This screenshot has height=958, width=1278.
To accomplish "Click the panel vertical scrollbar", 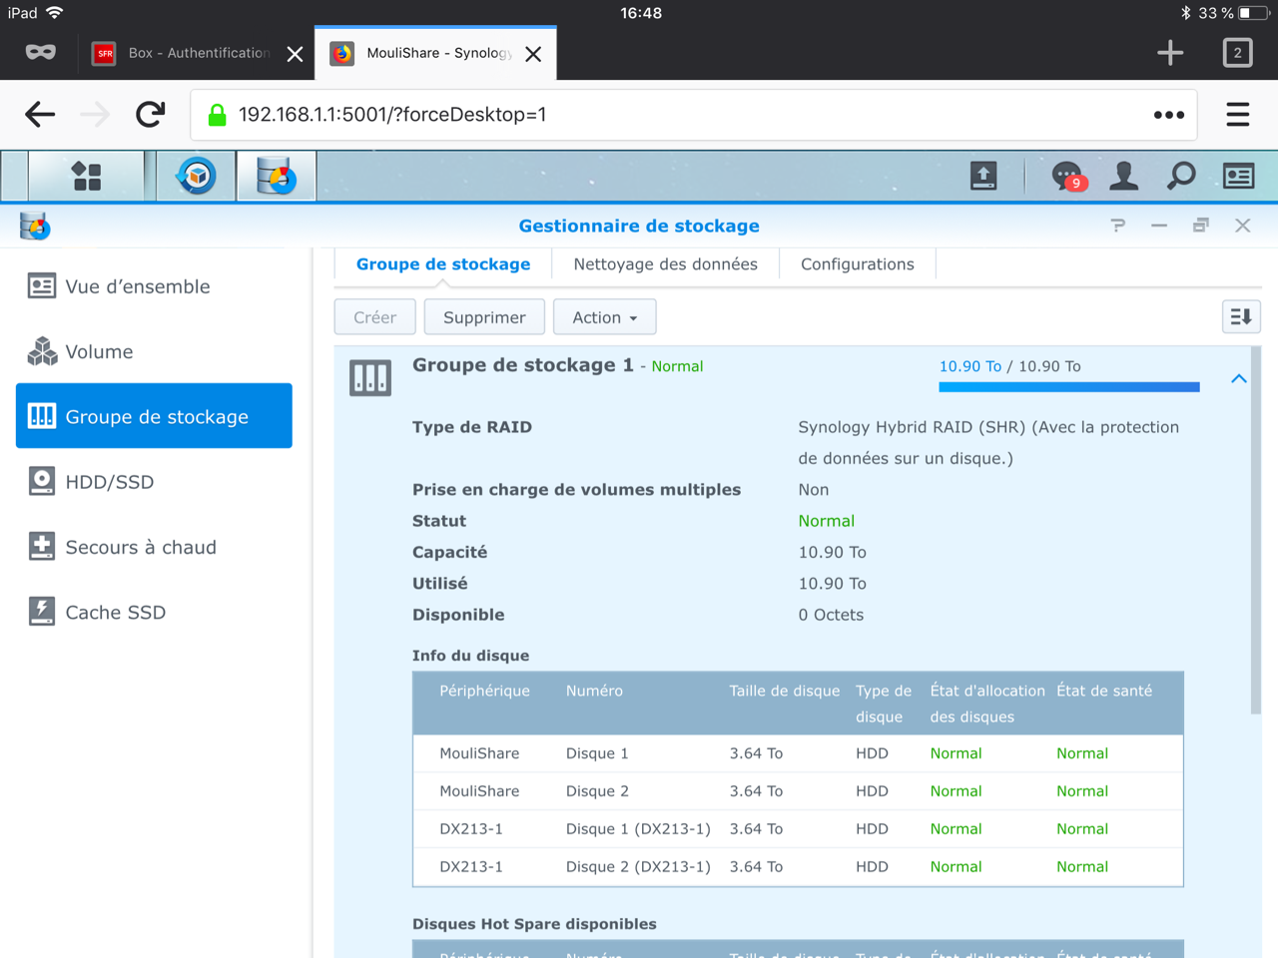I will click(x=1256, y=529).
